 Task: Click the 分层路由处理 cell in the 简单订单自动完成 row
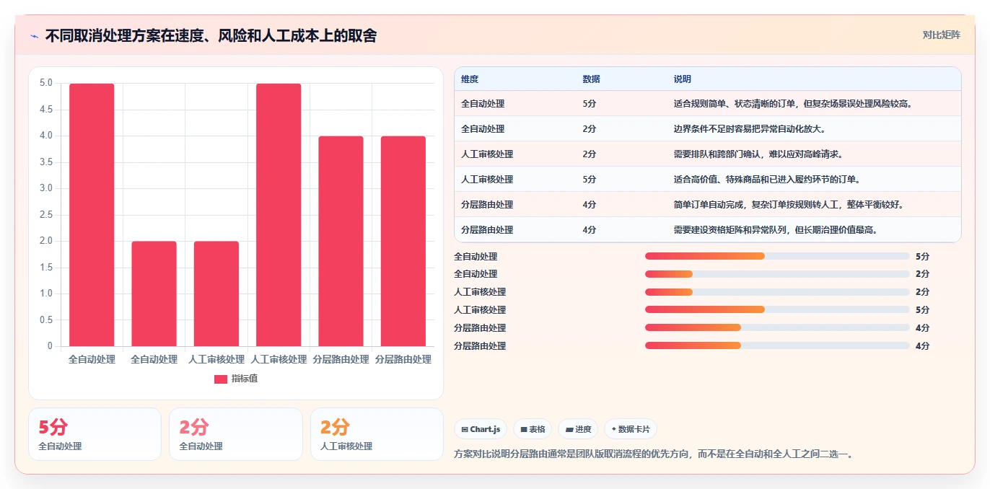[x=487, y=205]
